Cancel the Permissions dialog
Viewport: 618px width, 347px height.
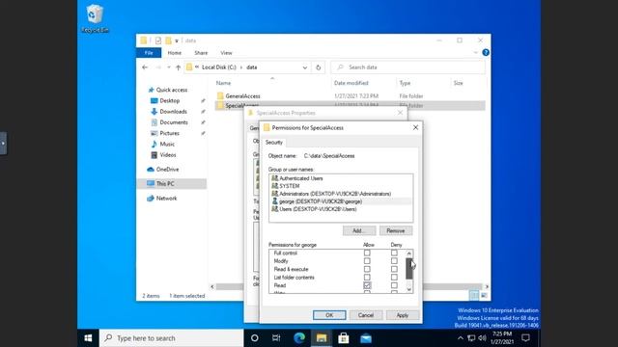click(x=366, y=315)
